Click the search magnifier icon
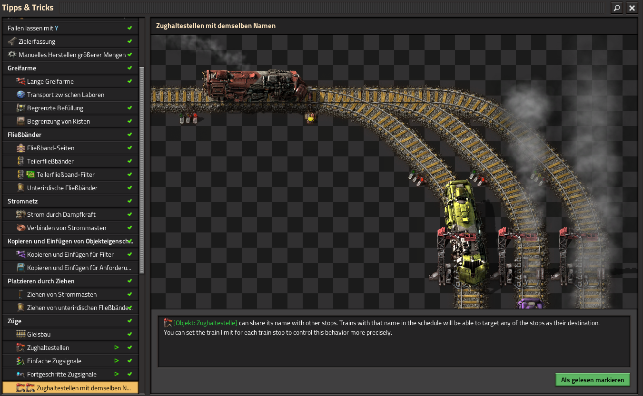Image resolution: width=643 pixels, height=396 pixels. 616,8
